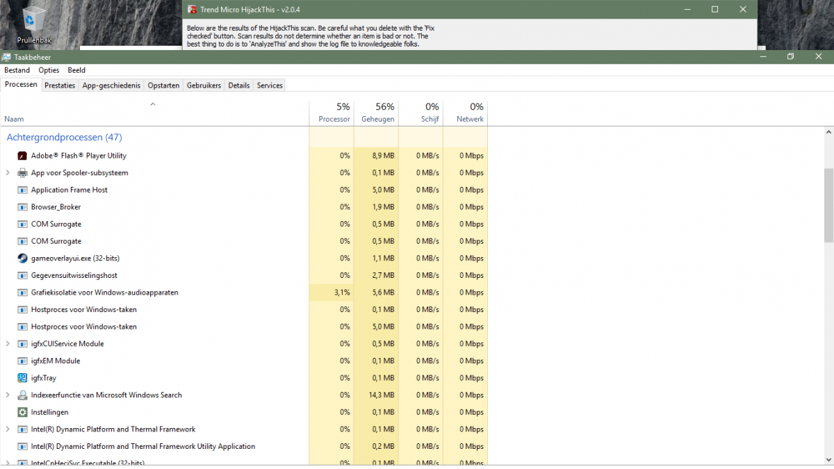Click the Browser_Broker process icon
Screen dimensions: 834x469
(x=22, y=207)
